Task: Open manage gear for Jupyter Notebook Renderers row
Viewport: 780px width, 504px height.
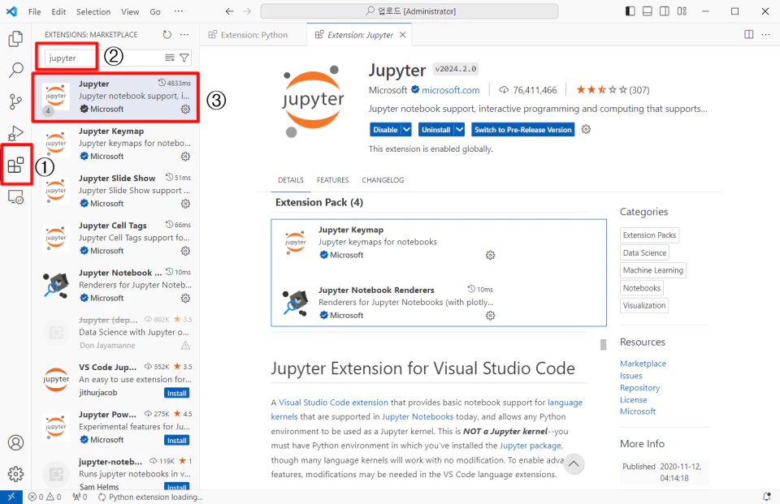Action: (x=185, y=298)
